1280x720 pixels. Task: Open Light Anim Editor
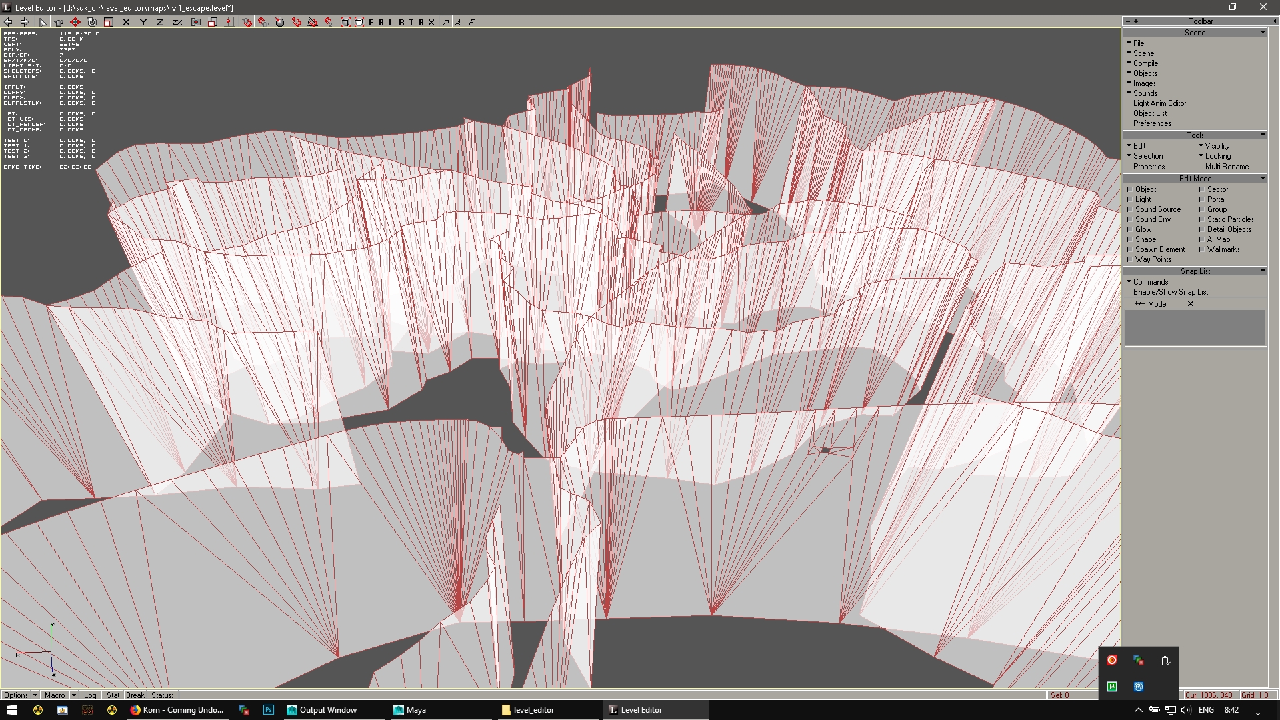1159,103
